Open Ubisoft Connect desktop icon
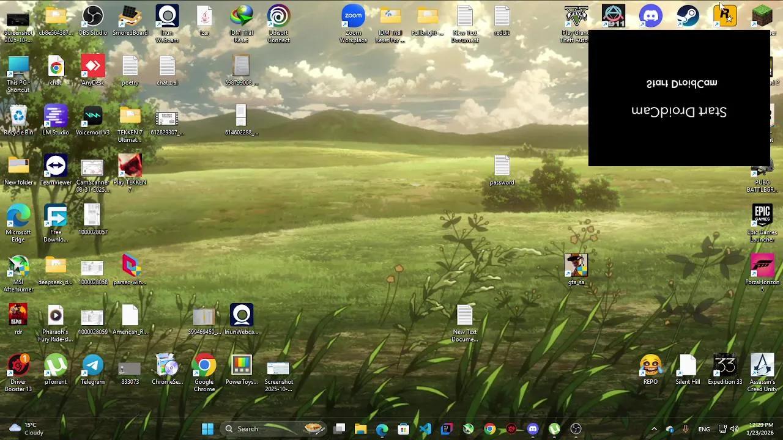Image resolution: width=783 pixels, height=440 pixels. 278,16
